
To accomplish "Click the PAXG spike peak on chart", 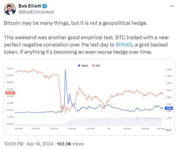I will pos(65,69).
